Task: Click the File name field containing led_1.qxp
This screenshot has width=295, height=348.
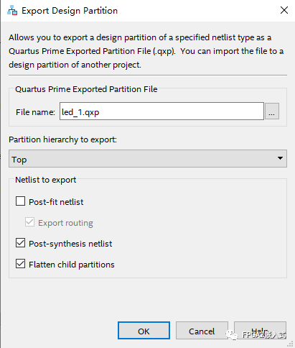Action: click(x=161, y=111)
